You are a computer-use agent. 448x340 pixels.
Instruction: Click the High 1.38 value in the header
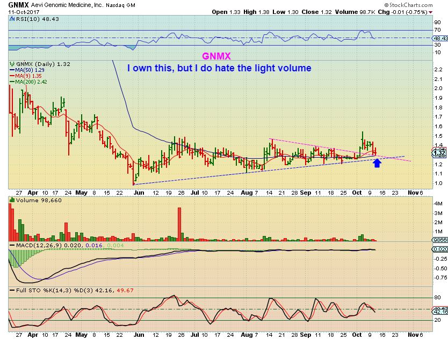(x=257, y=12)
